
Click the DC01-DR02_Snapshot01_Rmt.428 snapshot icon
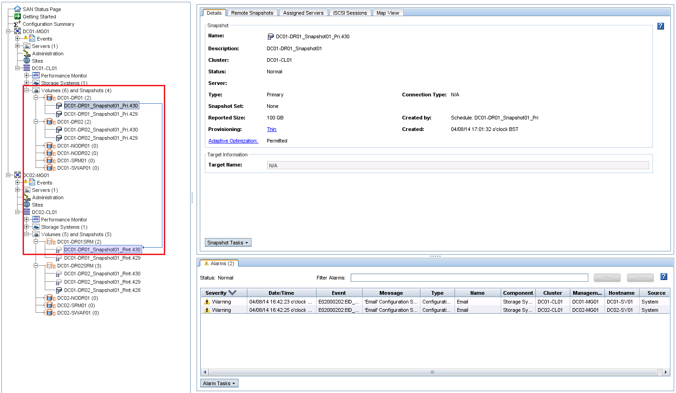coord(59,290)
